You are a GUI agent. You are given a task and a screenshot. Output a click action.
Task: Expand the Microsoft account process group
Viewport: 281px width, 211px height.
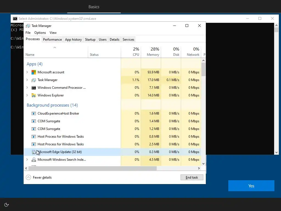27,72
